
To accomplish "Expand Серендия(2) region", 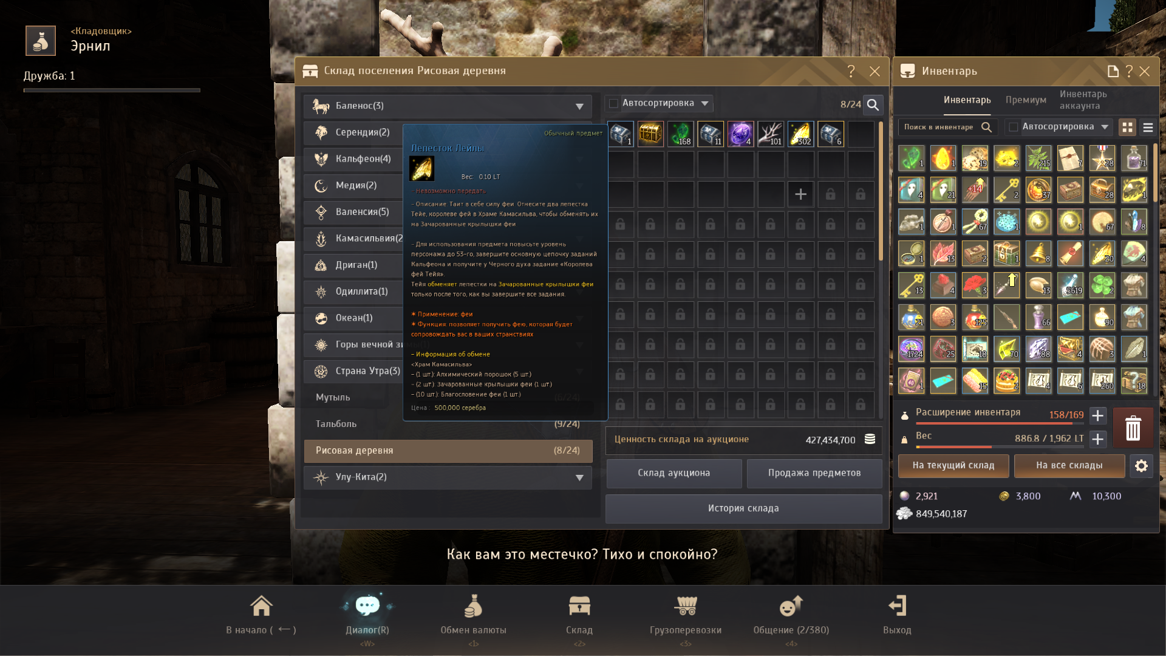I will coord(353,132).
